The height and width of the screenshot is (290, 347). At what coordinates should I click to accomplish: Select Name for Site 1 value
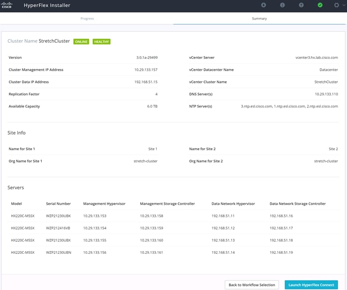[153, 149]
